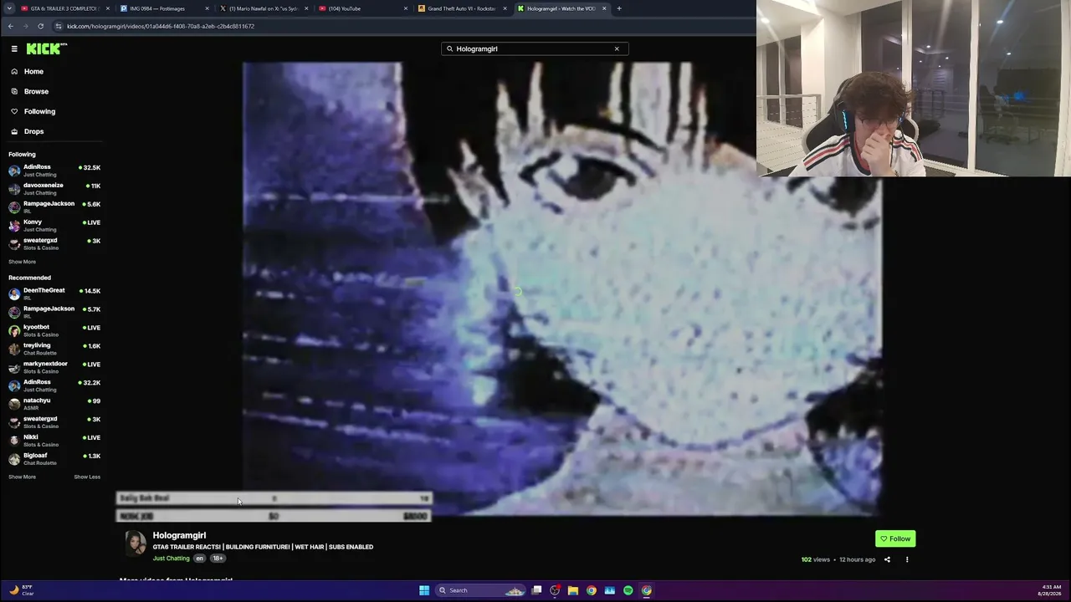Open Drops in the sidebar
Screen dimensions: 1071x602
pos(33,131)
